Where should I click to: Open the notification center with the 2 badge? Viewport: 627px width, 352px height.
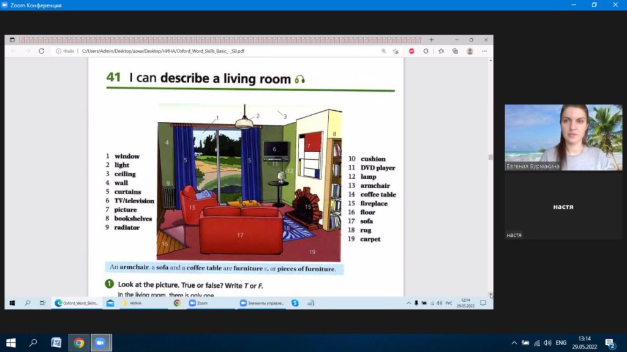(x=610, y=343)
